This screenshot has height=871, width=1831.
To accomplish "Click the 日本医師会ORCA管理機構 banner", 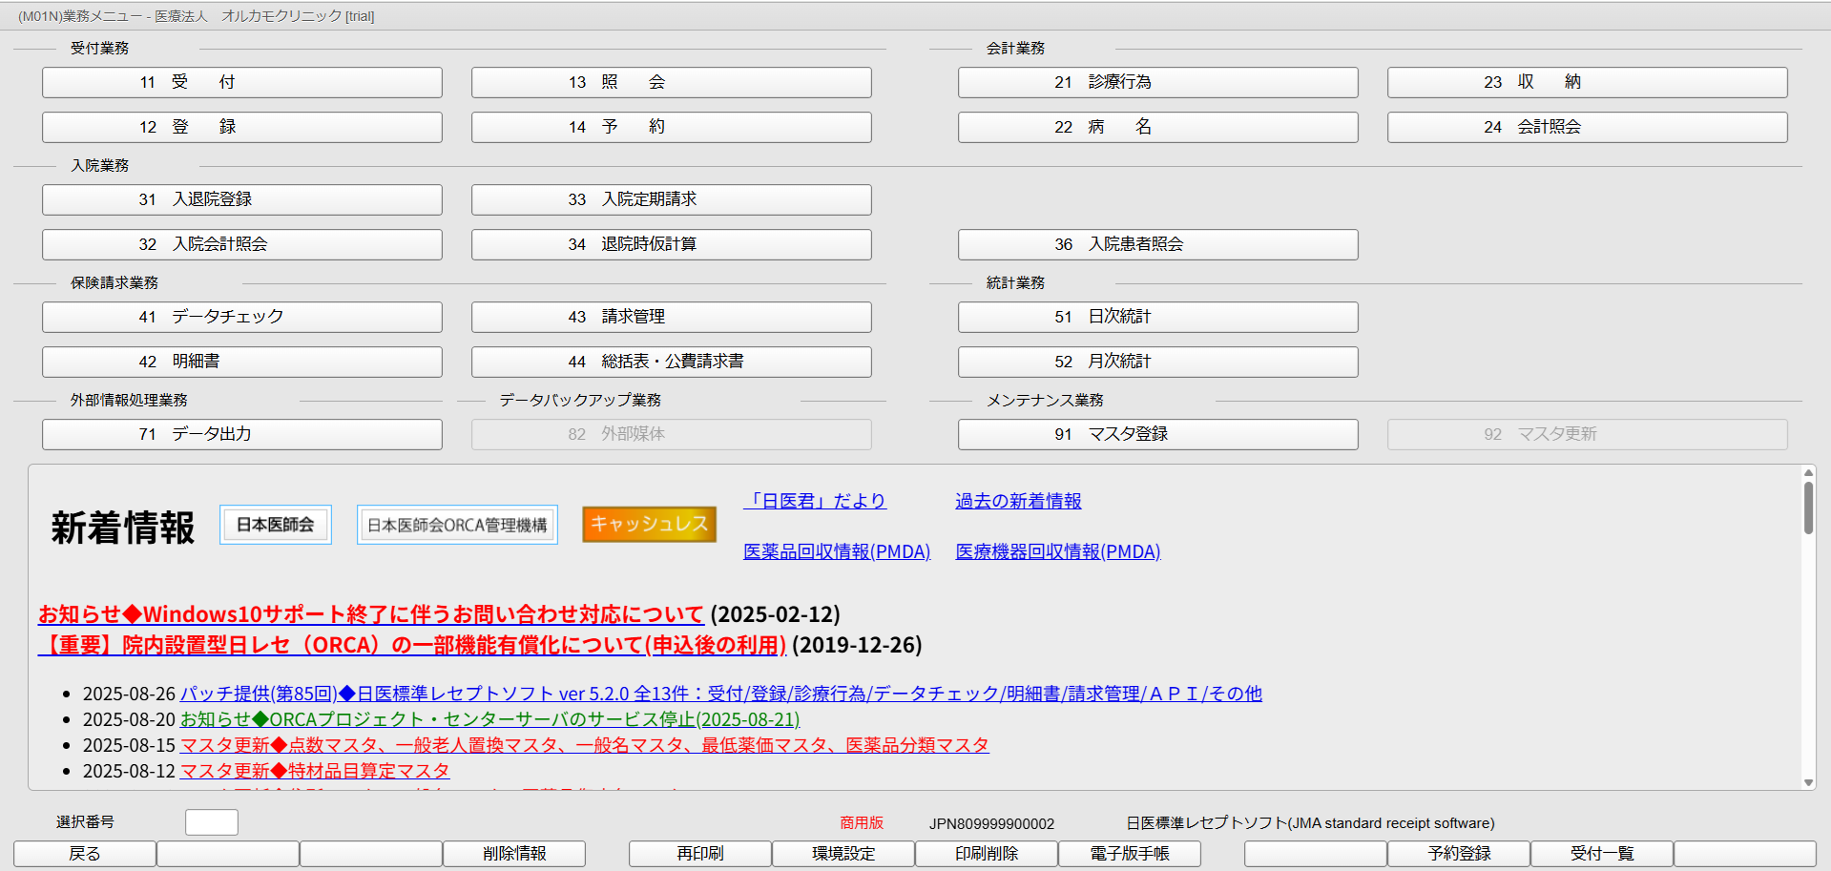I will [457, 525].
